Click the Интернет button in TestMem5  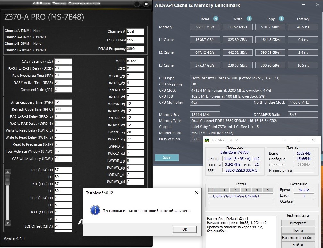tap(298, 223)
